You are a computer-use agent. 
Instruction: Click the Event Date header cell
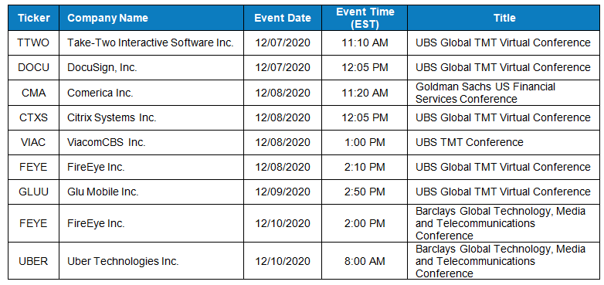coord(283,18)
